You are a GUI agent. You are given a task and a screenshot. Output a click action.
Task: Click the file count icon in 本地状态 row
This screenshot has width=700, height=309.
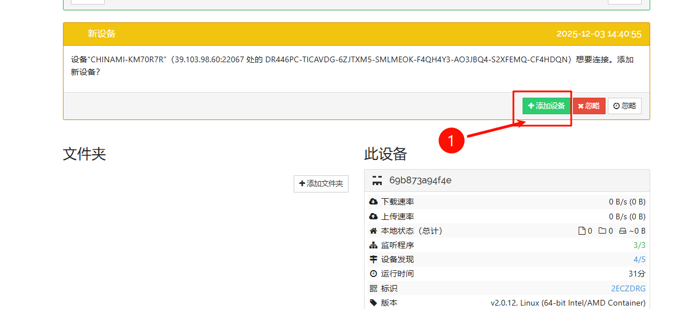(x=582, y=231)
